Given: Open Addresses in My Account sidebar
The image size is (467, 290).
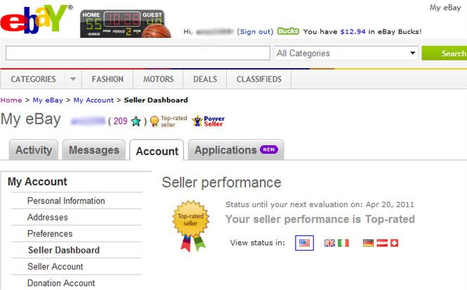Looking at the screenshot, I should 48,218.
